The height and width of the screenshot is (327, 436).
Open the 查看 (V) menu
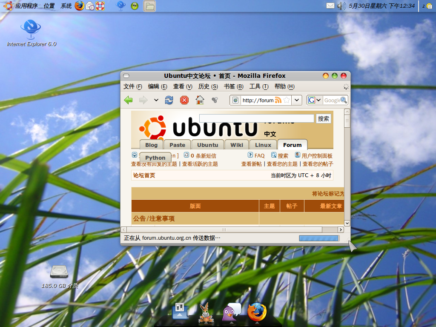pos(183,86)
